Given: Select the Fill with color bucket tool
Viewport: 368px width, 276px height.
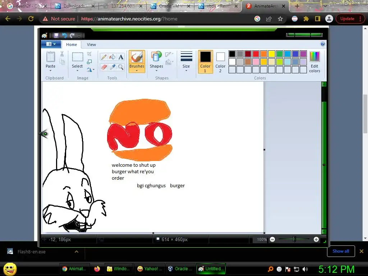Looking at the screenshot, I should 112,57.
